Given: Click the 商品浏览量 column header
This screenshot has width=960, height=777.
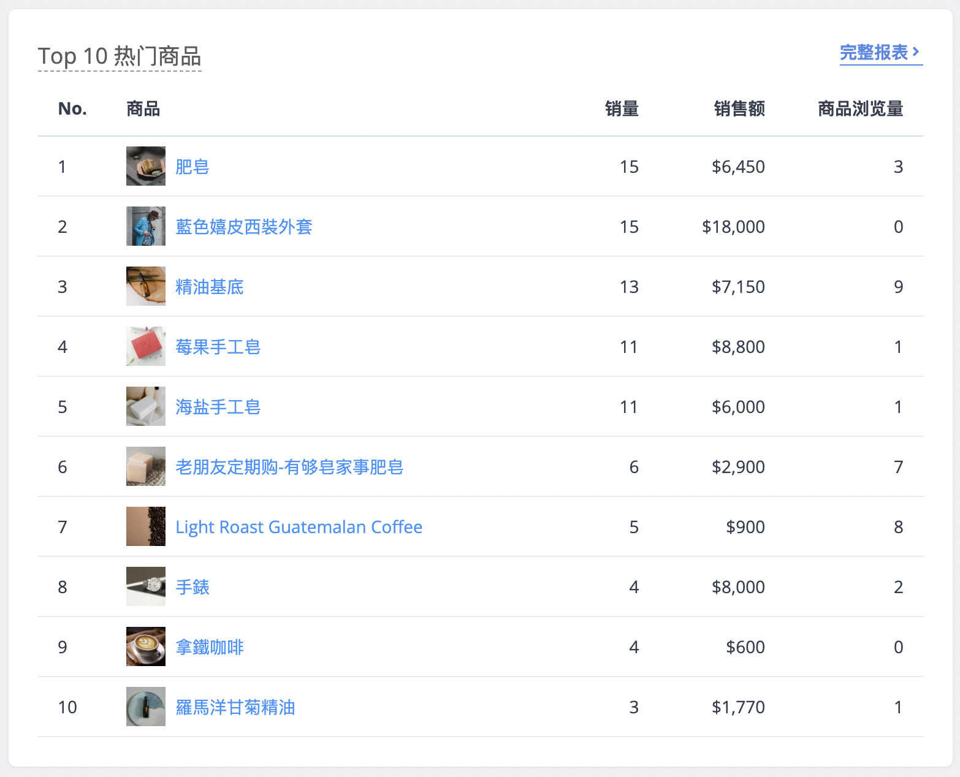Looking at the screenshot, I should click(x=861, y=109).
